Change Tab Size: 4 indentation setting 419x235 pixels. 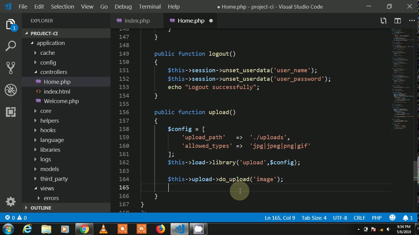tap(314, 218)
